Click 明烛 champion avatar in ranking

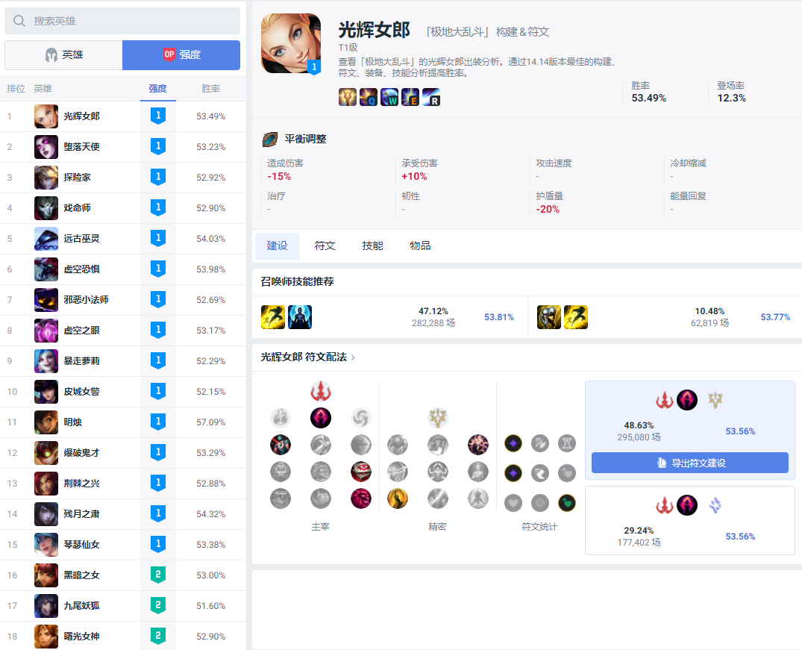pyautogui.click(x=46, y=422)
